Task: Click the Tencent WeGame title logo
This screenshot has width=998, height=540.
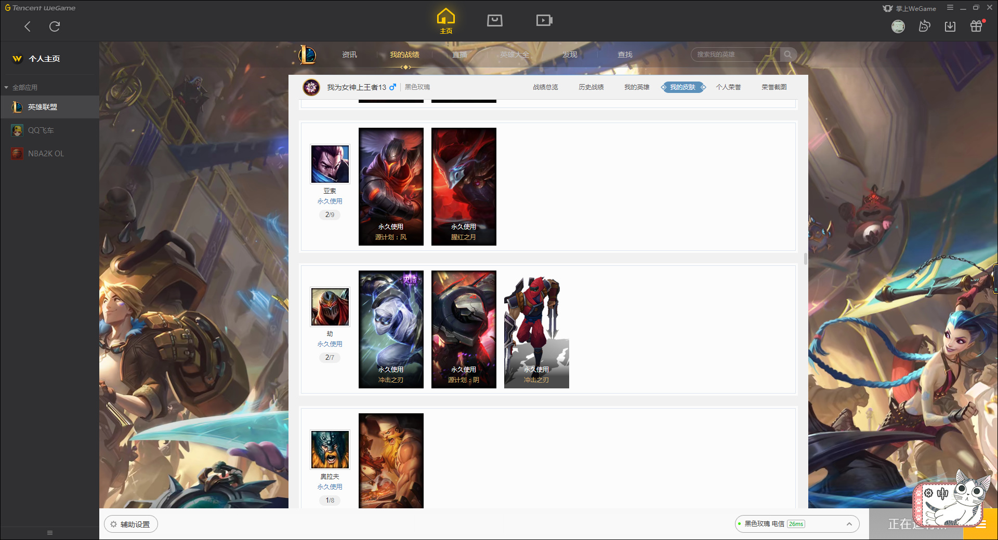Action: coord(40,8)
